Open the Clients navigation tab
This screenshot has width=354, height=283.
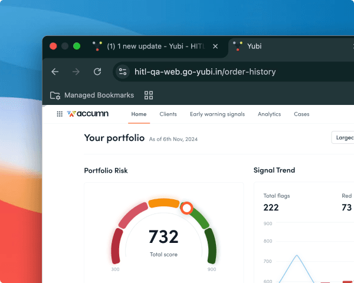(168, 114)
